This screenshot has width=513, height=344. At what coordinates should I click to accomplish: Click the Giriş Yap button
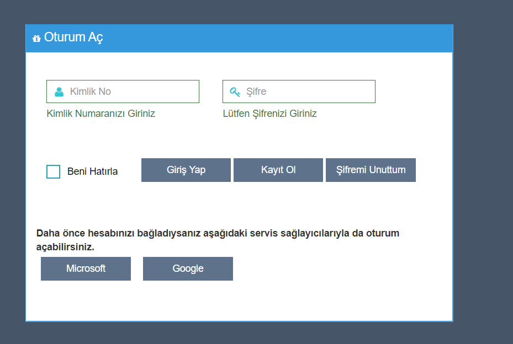186,170
